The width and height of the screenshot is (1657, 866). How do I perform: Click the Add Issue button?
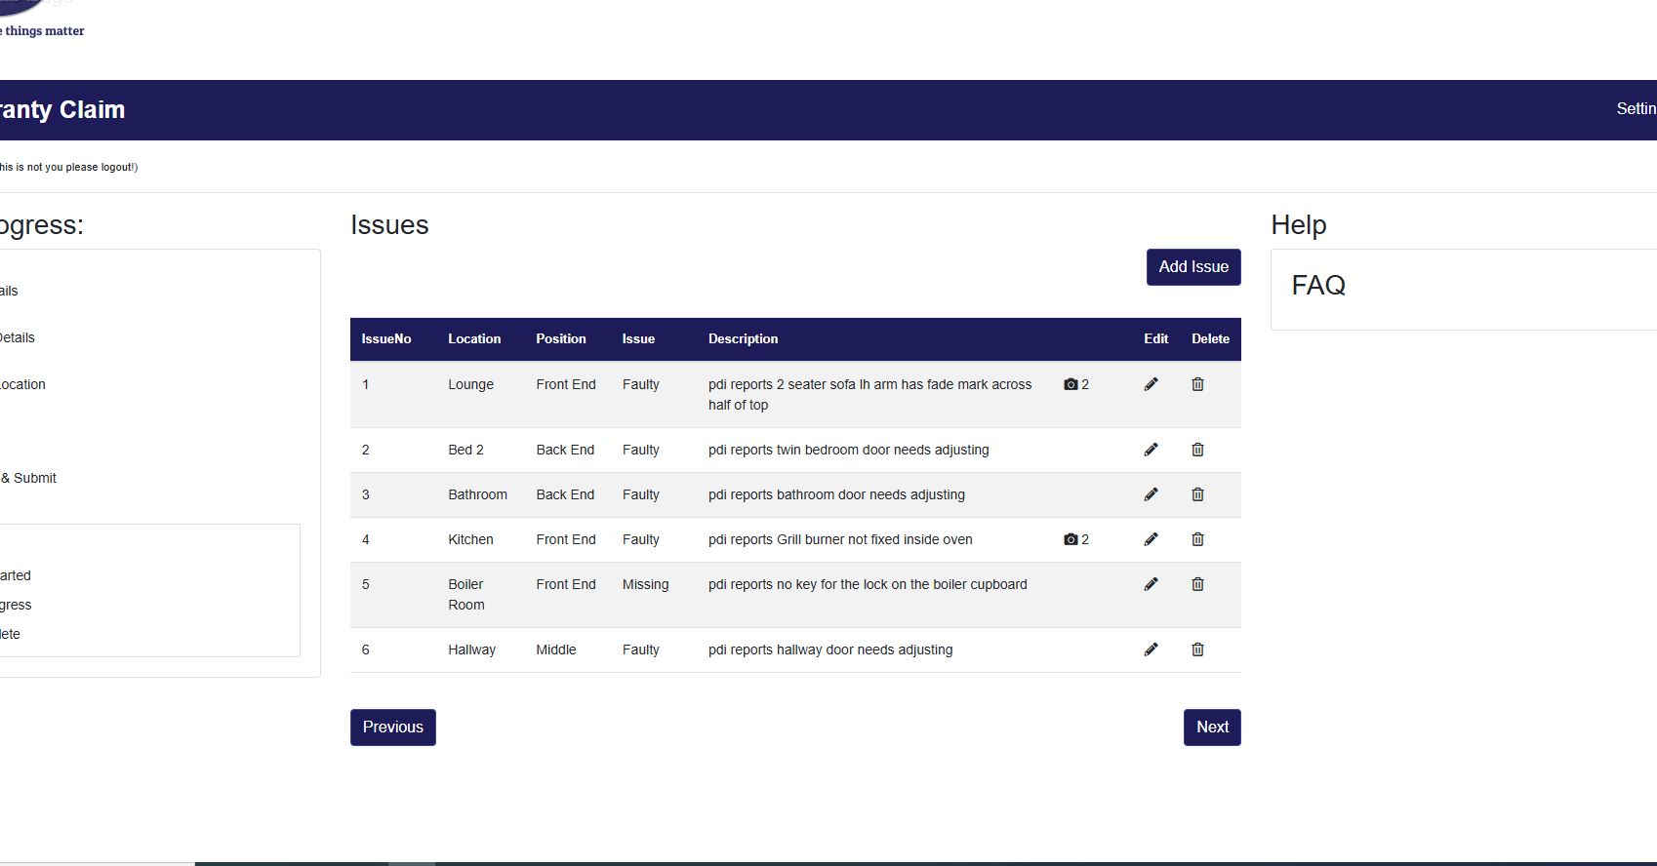tap(1192, 267)
